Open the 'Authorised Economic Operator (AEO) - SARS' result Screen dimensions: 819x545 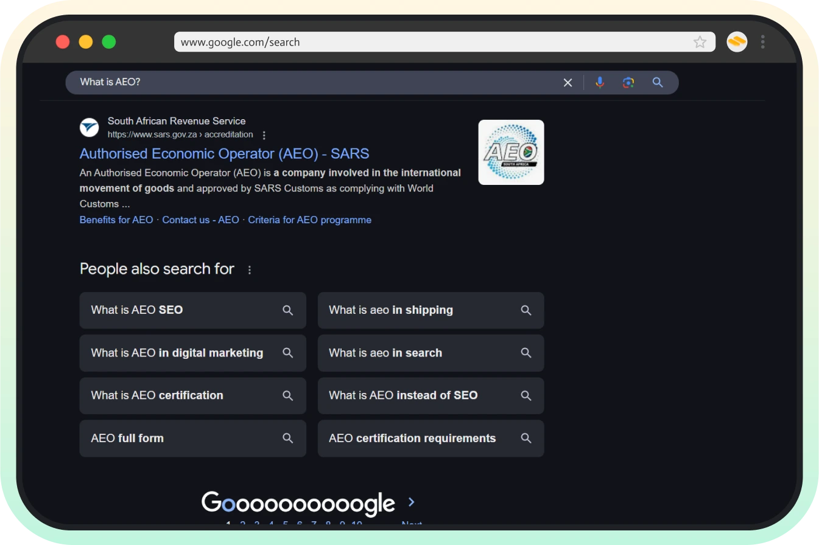[x=224, y=153]
